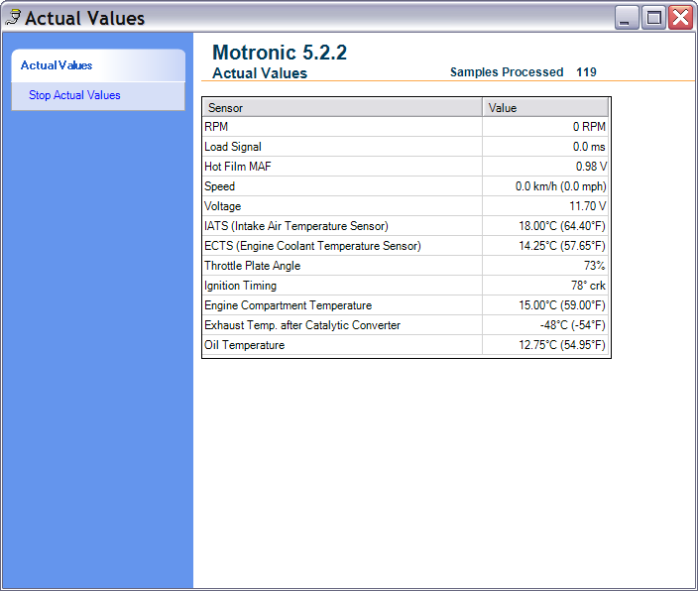Select the Voltage row
Image resolution: width=698 pixels, height=591 pixels.
pyautogui.click(x=342, y=206)
